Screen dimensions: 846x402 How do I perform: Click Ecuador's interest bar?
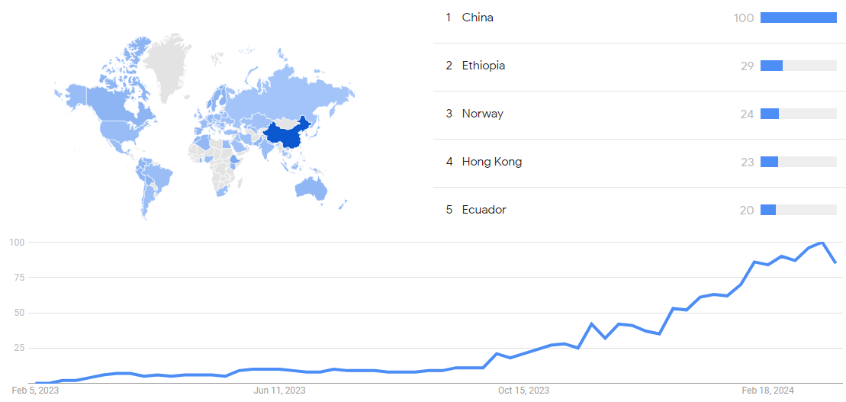click(x=798, y=210)
